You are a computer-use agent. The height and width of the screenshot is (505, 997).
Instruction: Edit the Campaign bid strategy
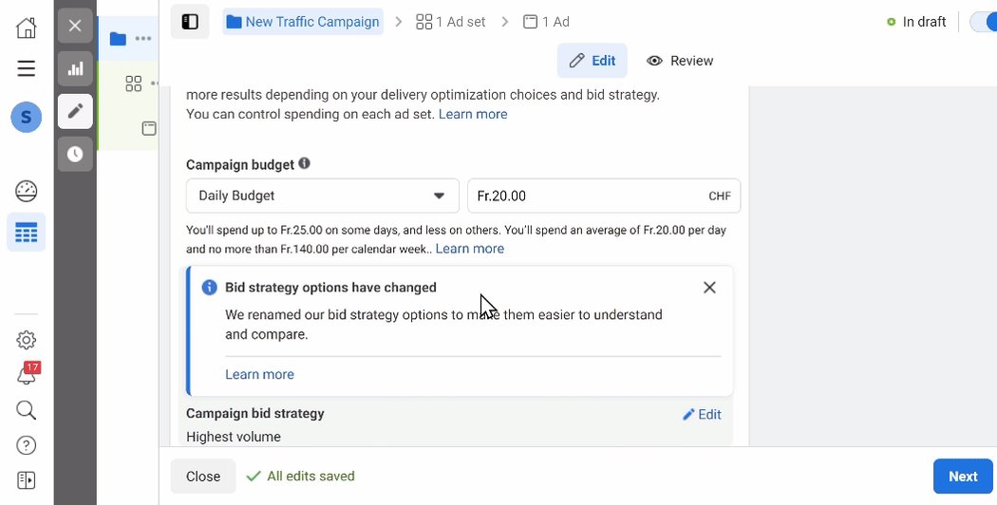pos(702,415)
